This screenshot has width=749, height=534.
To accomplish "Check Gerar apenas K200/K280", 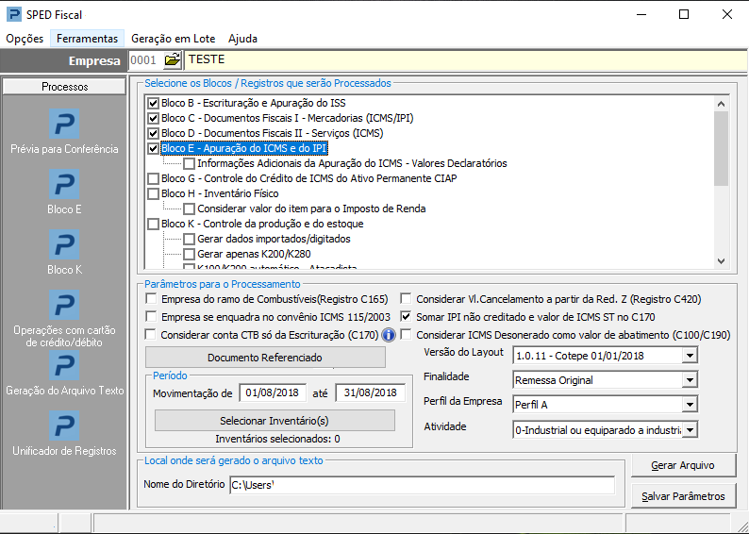I will [190, 254].
